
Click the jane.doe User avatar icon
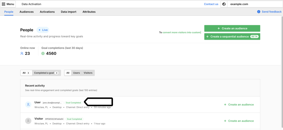pos(28,105)
